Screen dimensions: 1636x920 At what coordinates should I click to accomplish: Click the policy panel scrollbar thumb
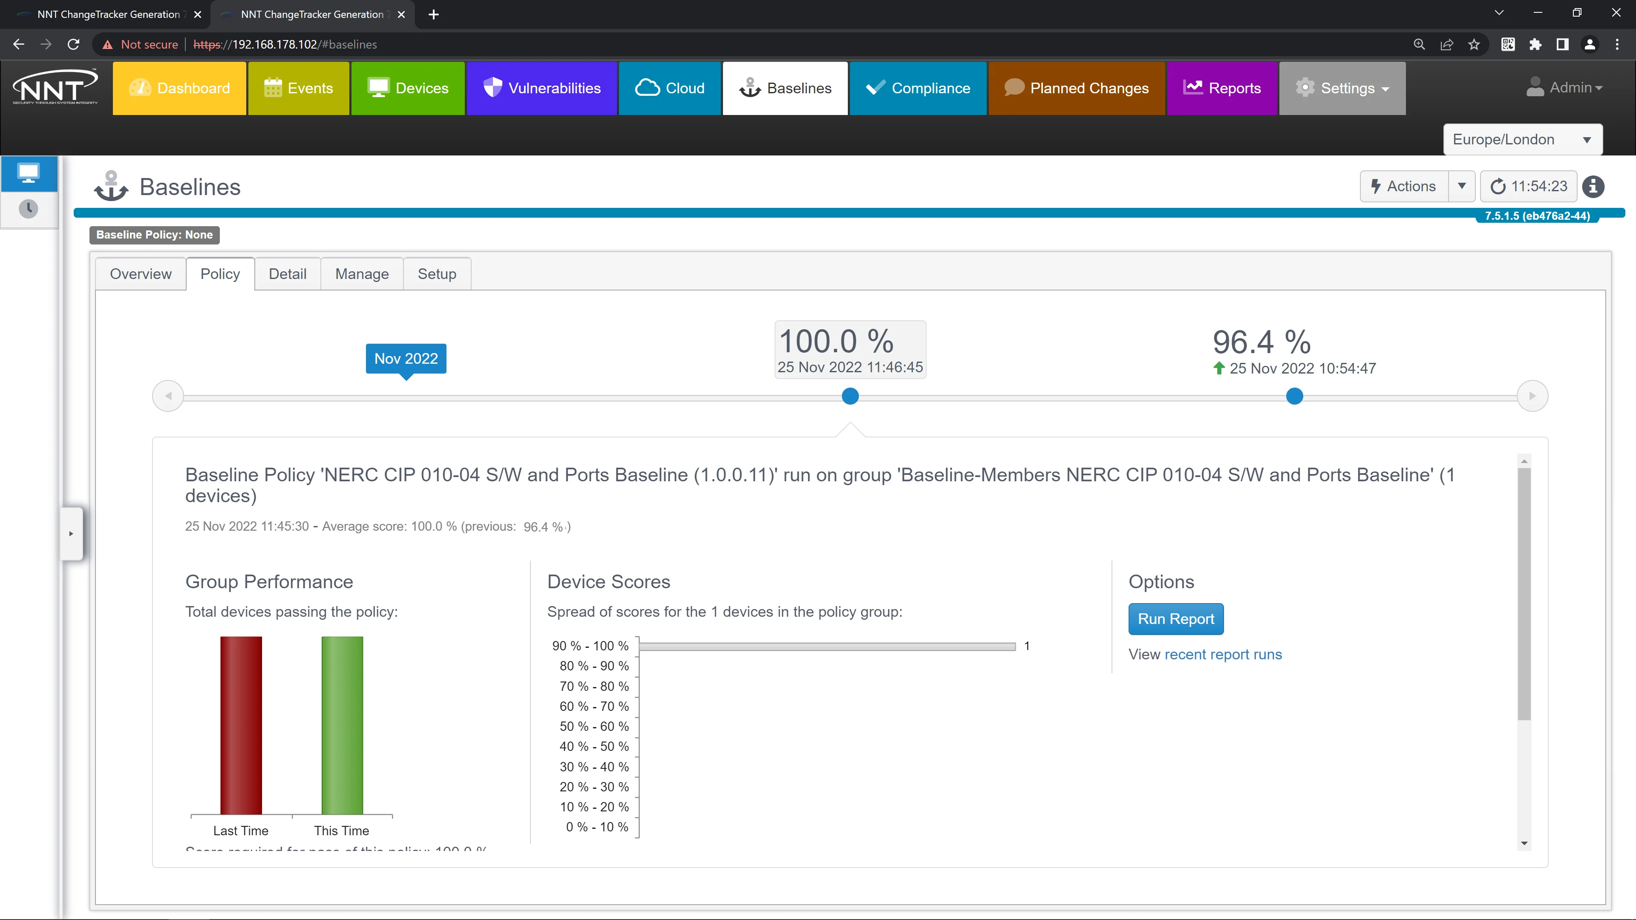pyautogui.click(x=1524, y=594)
